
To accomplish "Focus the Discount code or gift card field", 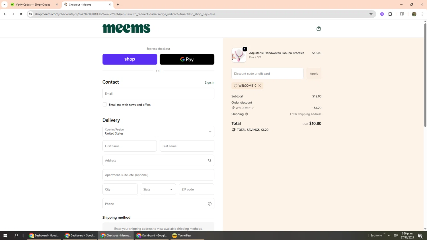I will [267, 73].
